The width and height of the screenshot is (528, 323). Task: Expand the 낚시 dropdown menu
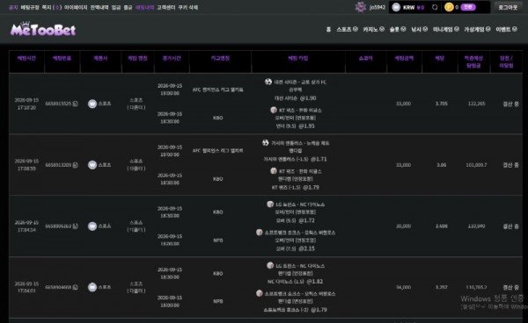pyautogui.click(x=419, y=30)
